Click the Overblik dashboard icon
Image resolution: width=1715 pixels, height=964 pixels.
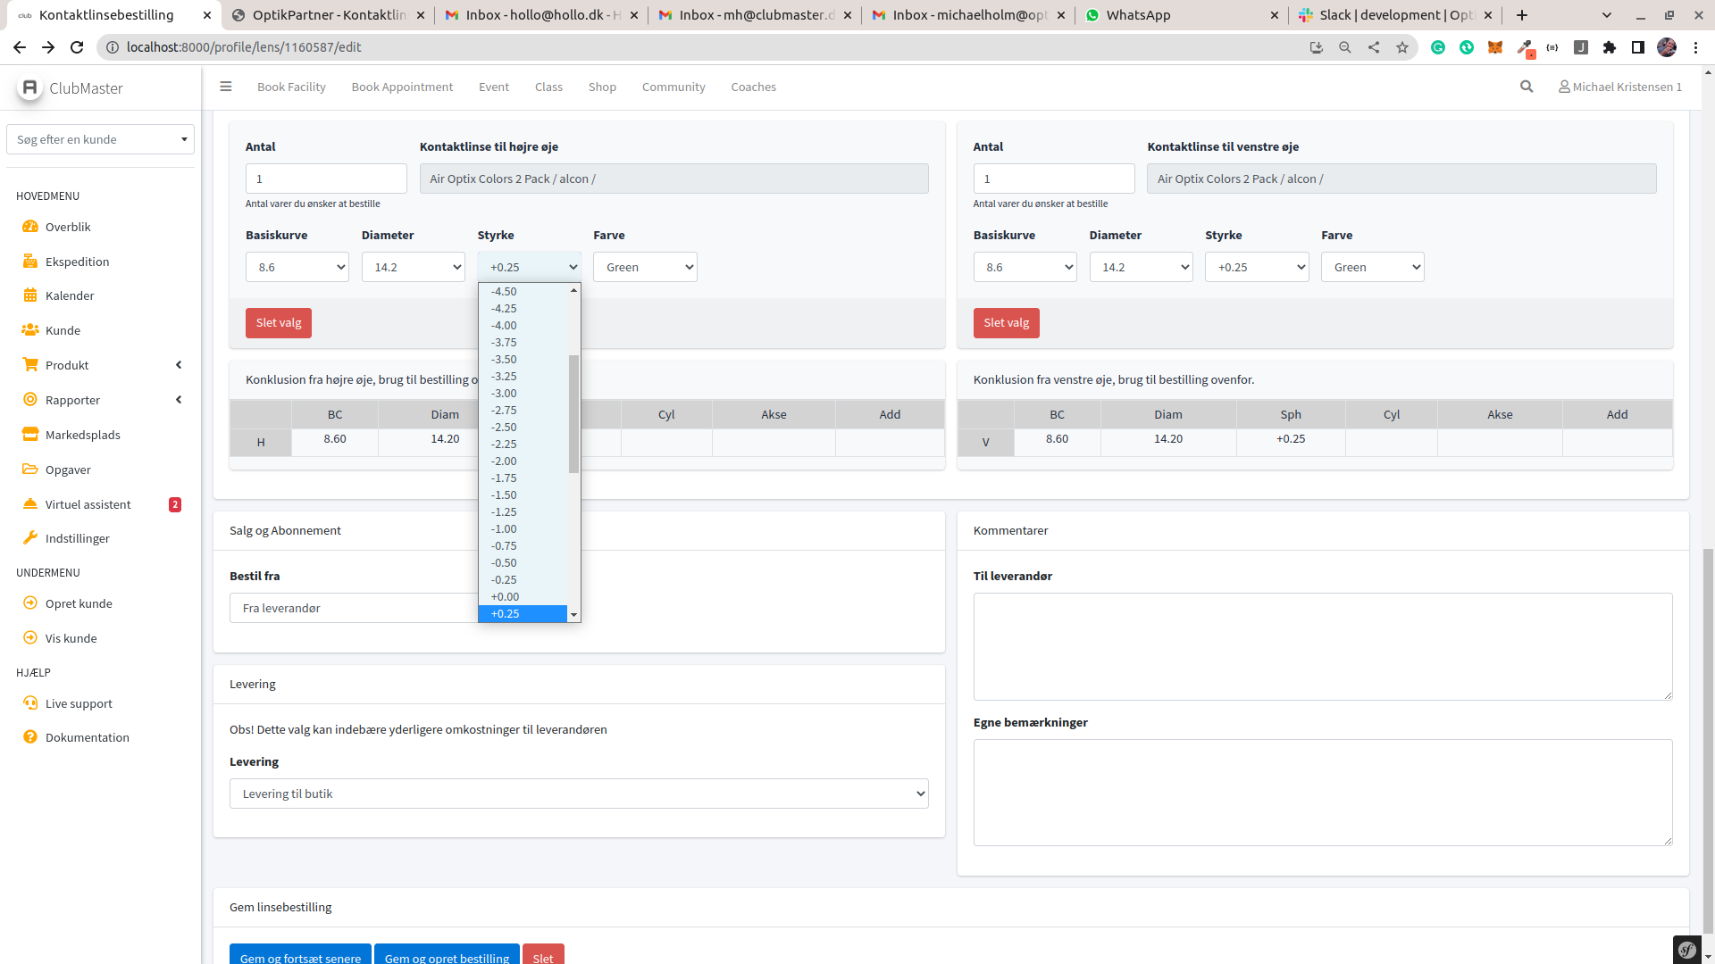pyautogui.click(x=30, y=227)
